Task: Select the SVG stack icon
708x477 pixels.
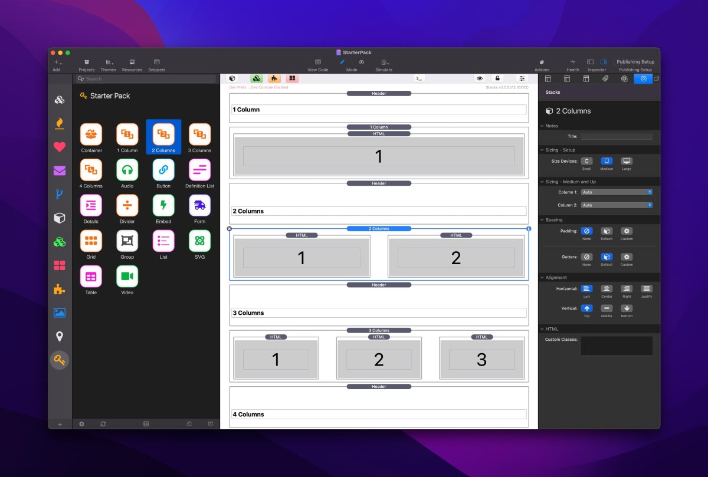Action: [x=200, y=241]
